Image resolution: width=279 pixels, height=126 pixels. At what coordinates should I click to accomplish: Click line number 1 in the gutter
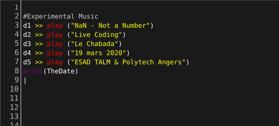[x=16, y=7]
